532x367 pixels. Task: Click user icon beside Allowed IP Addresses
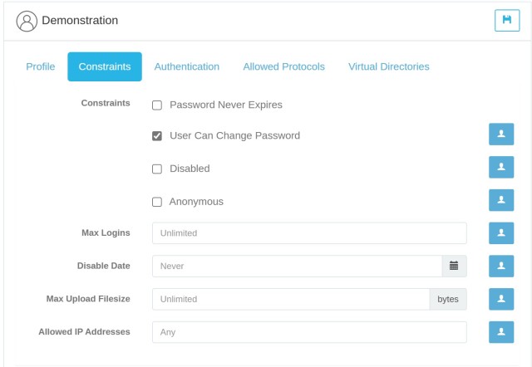pos(501,332)
